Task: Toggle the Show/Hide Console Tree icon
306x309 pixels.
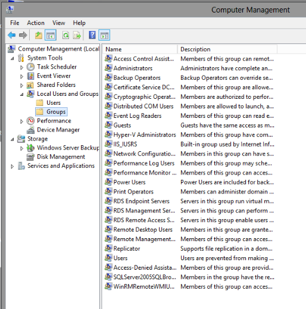Action: pyautogui.click(x=51, y=35)
